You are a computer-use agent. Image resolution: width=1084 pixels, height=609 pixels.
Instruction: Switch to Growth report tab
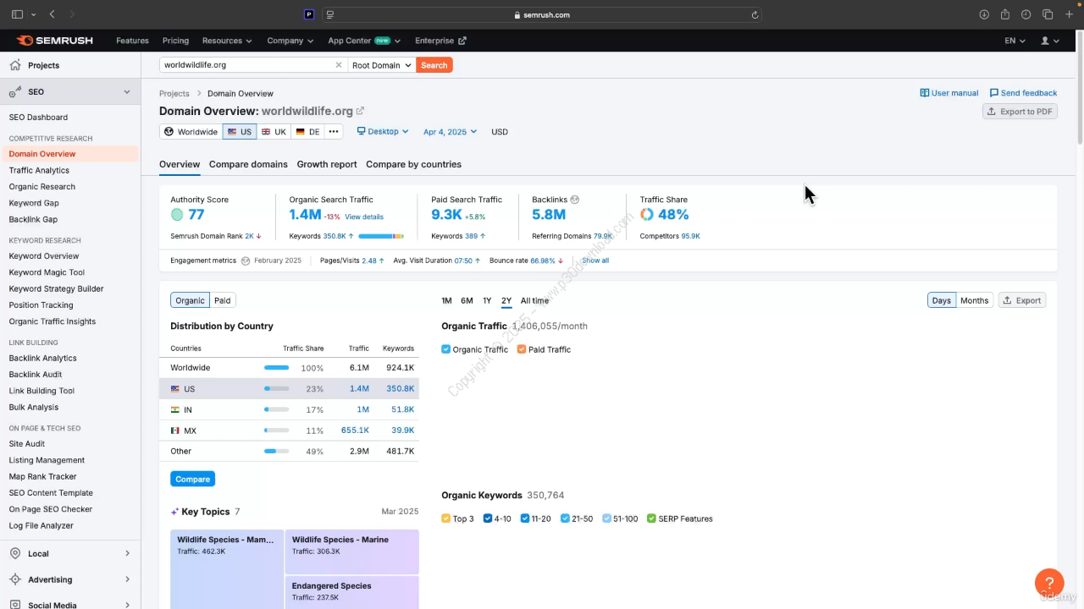coord(327,164)
